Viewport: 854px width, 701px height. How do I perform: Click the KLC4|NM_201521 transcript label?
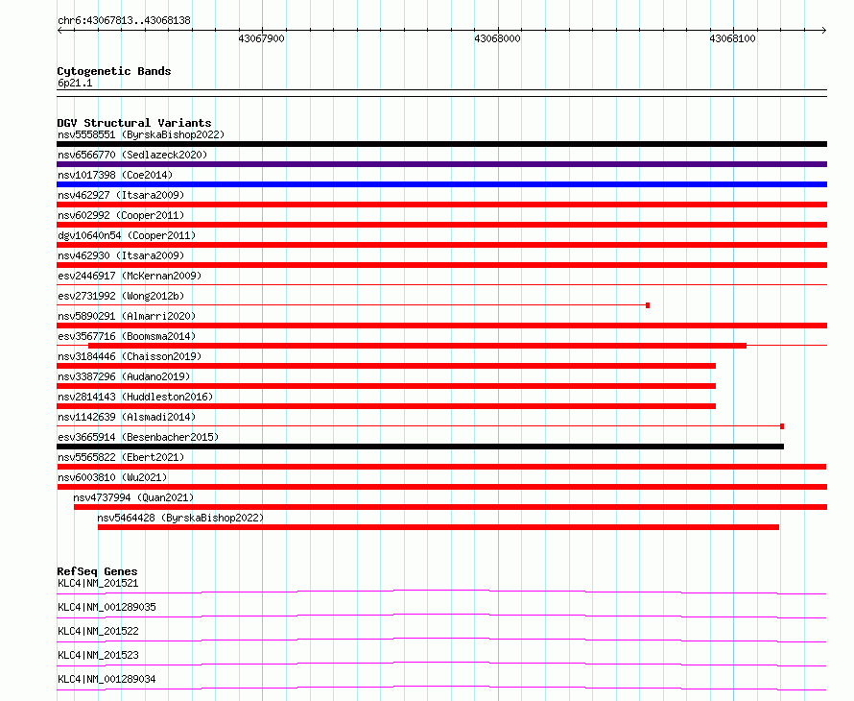click(x=98, y=583)
